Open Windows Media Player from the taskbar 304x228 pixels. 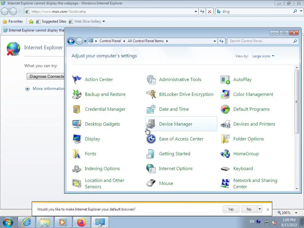(x=63, y=222)
